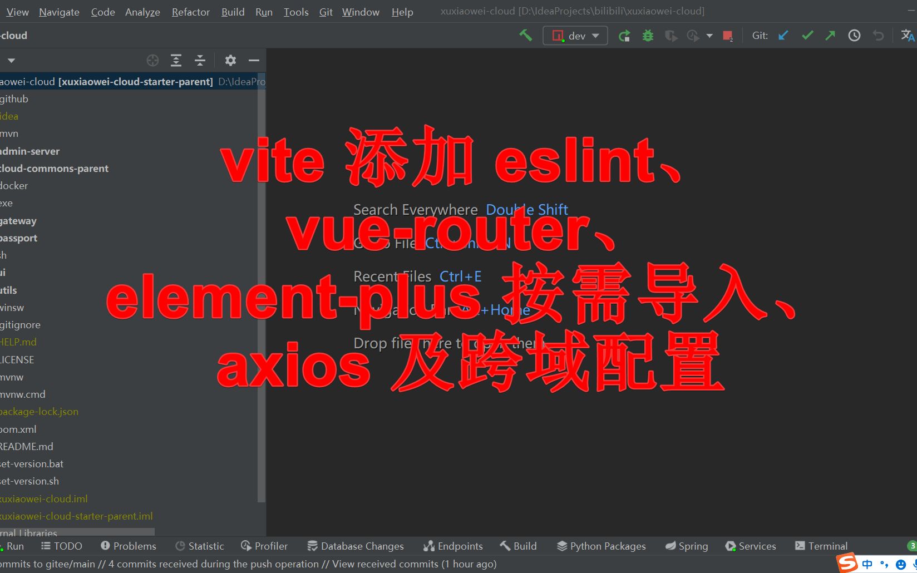Open the Code menu

(103, 12)
